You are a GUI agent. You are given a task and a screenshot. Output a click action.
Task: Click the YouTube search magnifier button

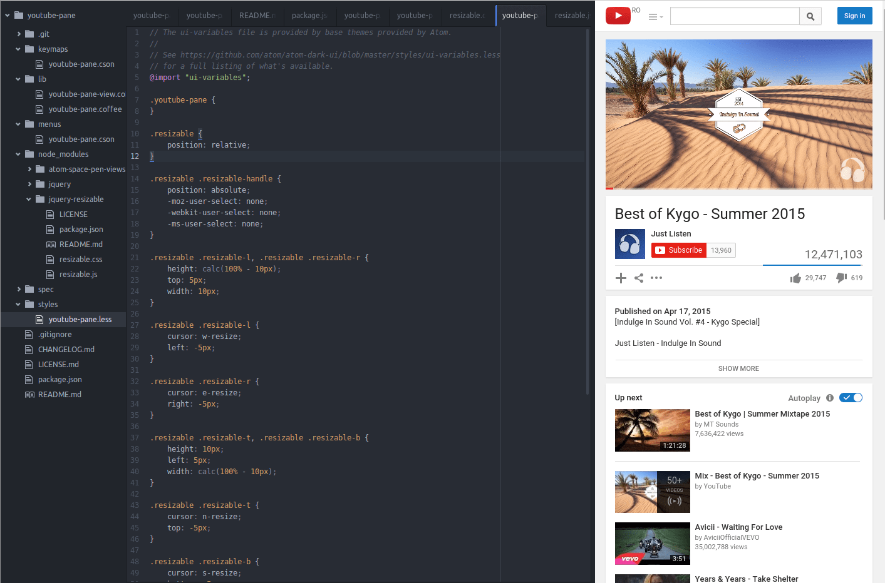pos(810,16)
